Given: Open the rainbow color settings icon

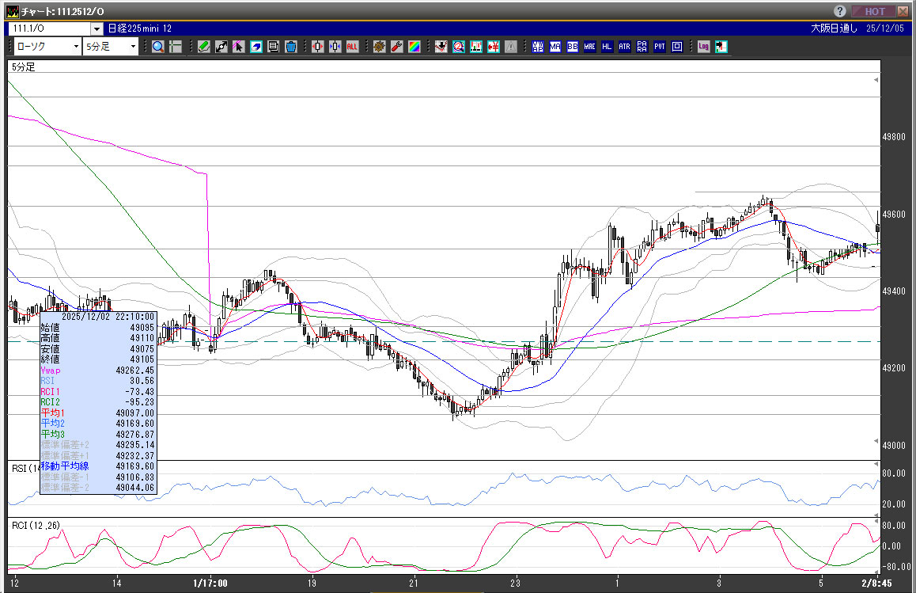Looking at the screenshot, I should [x=414, y=47].
